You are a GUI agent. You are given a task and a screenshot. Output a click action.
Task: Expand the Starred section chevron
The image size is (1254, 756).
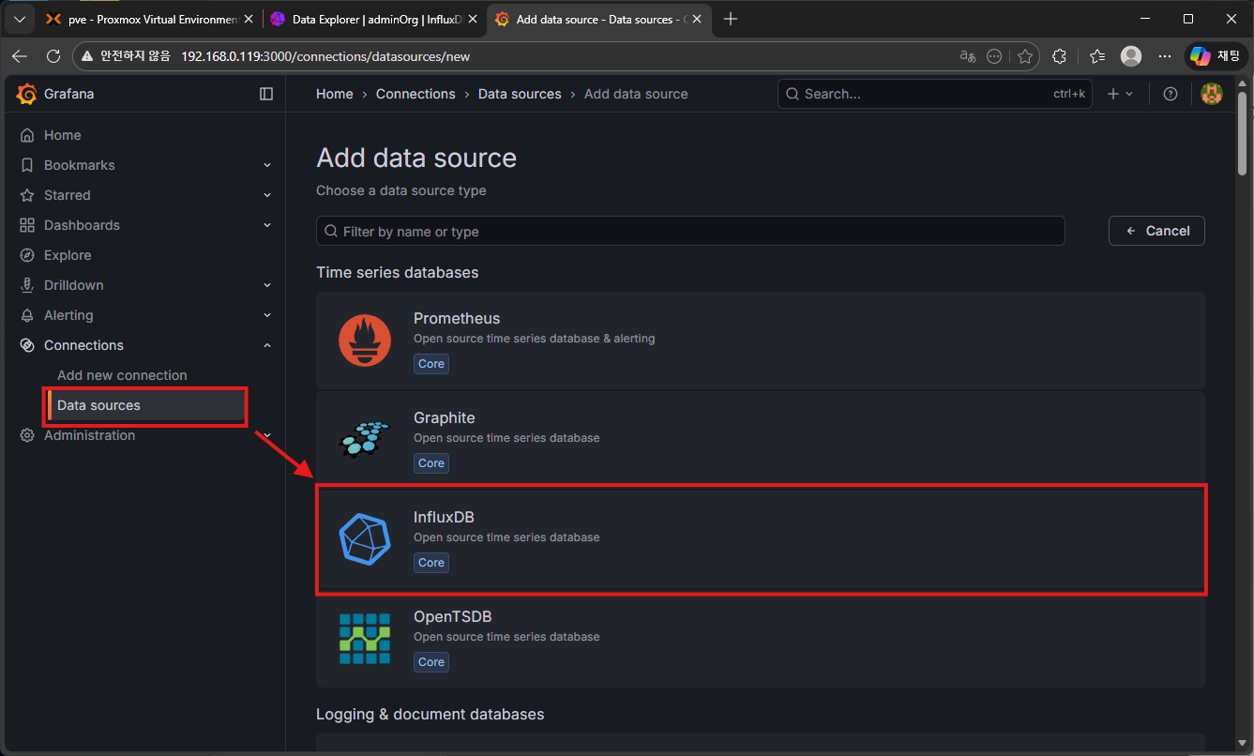pos(267,195)
